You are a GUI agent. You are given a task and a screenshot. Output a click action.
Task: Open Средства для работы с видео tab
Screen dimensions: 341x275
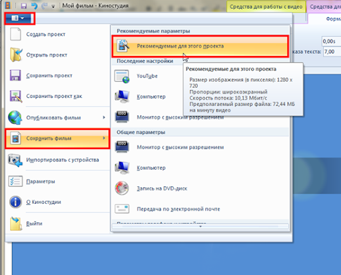click(x=266, y=7)
